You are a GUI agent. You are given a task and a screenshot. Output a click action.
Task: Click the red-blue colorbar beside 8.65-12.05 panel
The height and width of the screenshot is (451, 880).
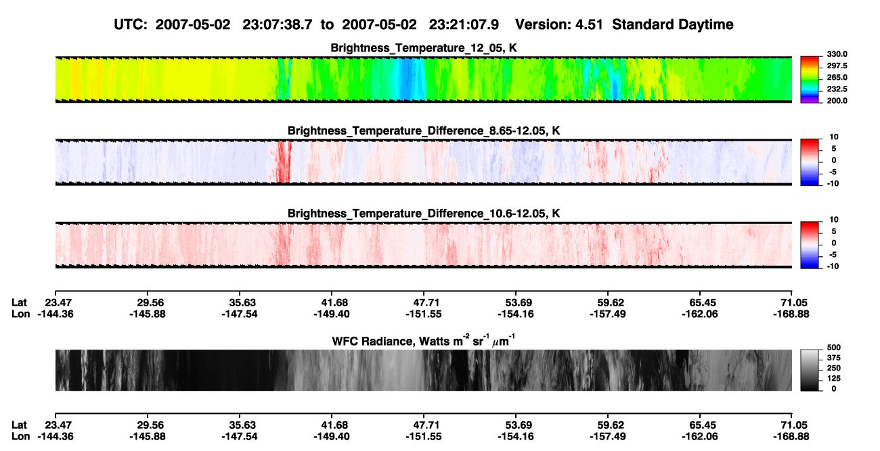click(811, 161)
